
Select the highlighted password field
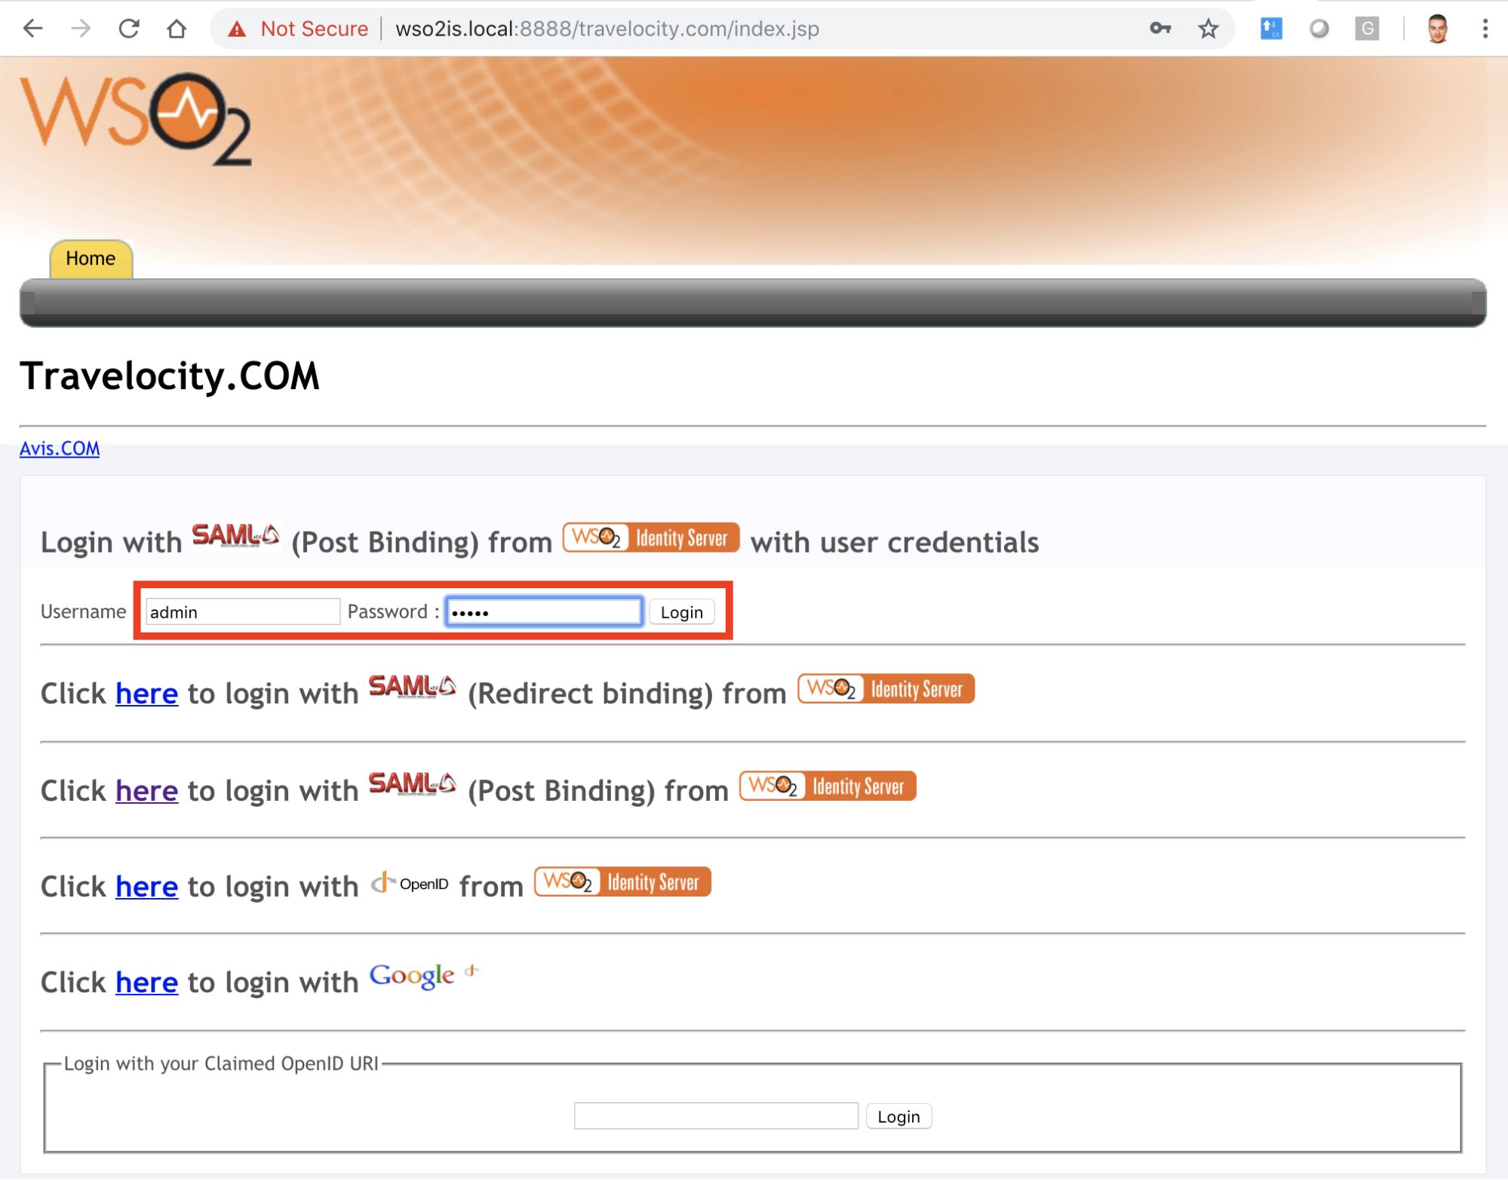542,611
